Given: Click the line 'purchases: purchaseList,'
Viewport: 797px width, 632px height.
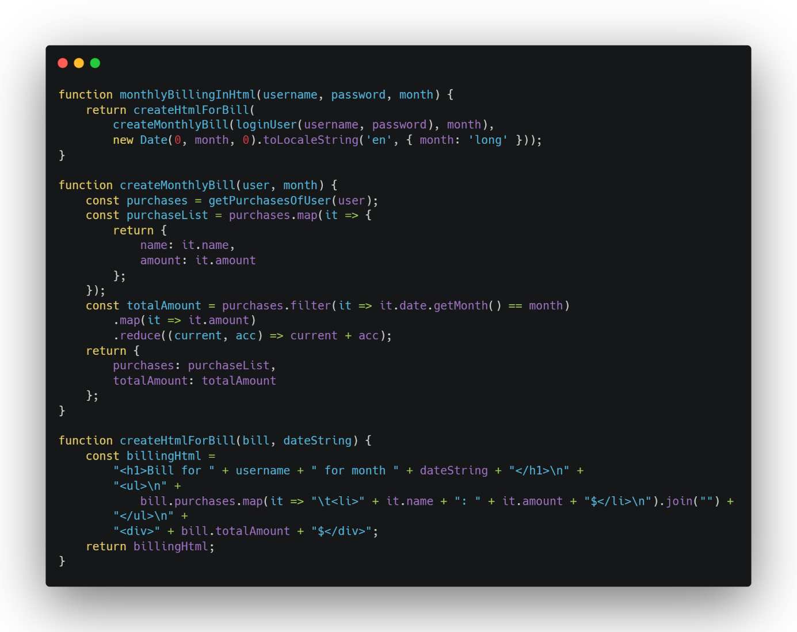Looking at the screenshot, I should pyautogui.click(x=195, y=366).
